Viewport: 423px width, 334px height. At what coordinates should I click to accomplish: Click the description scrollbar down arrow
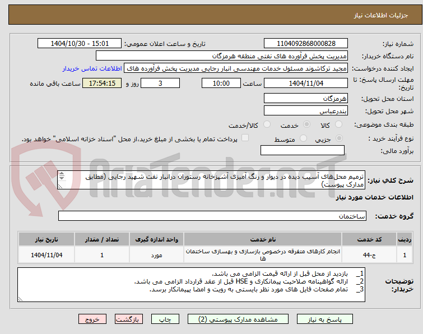(x=62, y=178)
